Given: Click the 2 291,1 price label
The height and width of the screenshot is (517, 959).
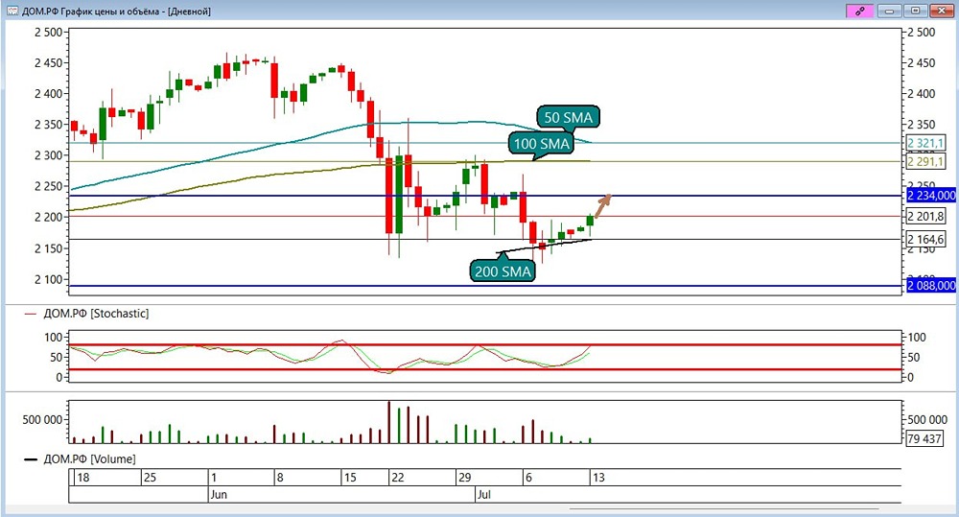Looking at the screenshot, I should (x=925, y=161).
